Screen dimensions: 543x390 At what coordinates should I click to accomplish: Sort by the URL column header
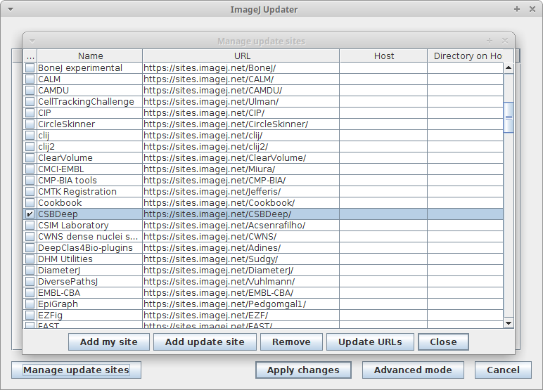coord(241,56)
